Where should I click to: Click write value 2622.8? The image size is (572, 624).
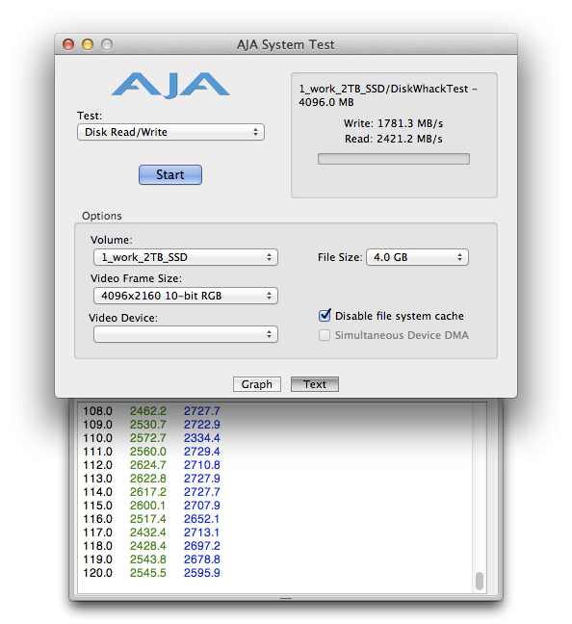[148, 479]
